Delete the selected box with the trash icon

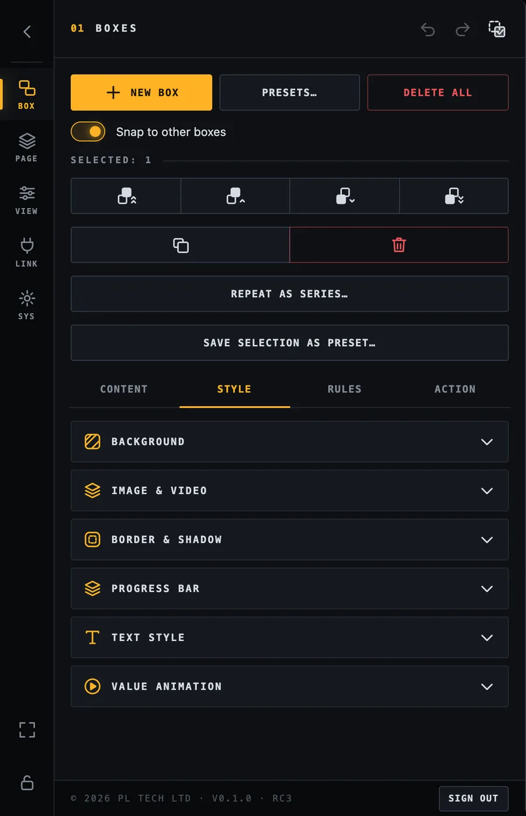pyautogui.click(x=399, y=245)
